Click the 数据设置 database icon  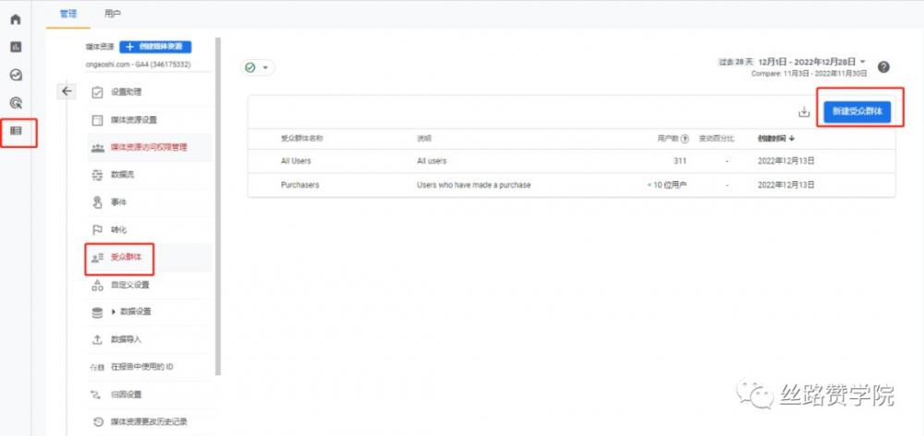pos(98,312)
